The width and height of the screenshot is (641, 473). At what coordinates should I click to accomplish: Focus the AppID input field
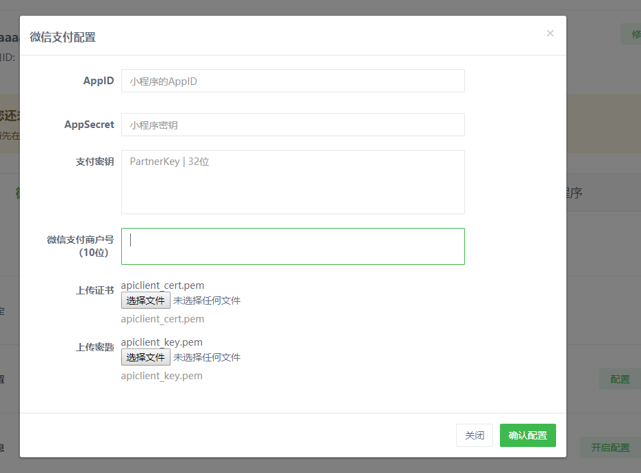coord(292,81)
